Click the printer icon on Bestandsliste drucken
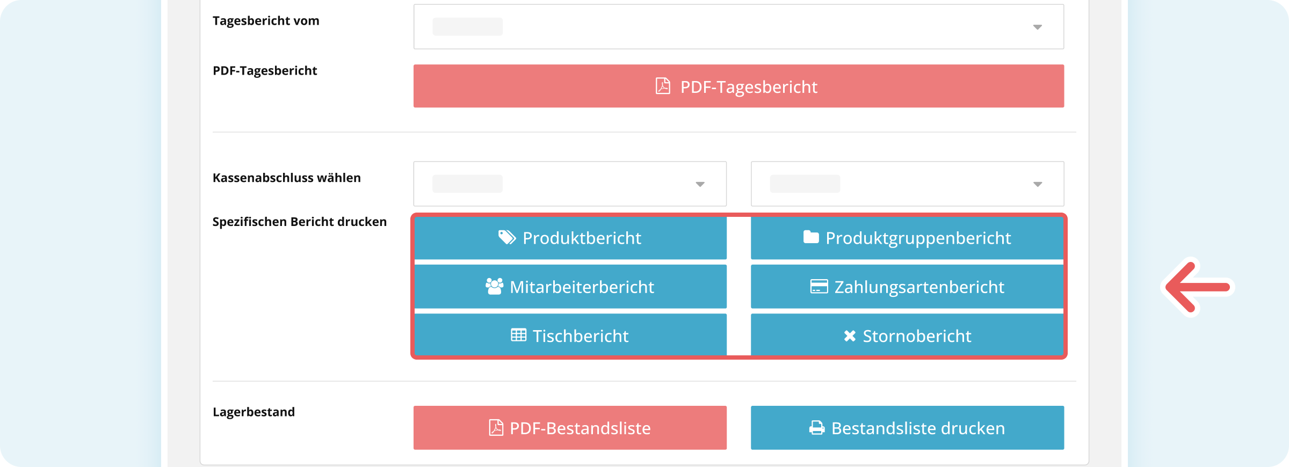 [817, 428]
